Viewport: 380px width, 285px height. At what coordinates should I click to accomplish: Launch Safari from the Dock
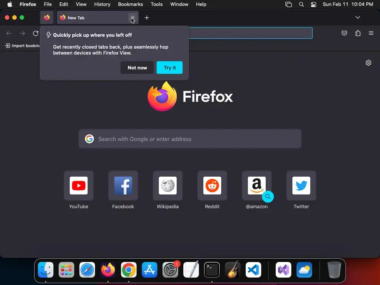(x=87, y=270)
